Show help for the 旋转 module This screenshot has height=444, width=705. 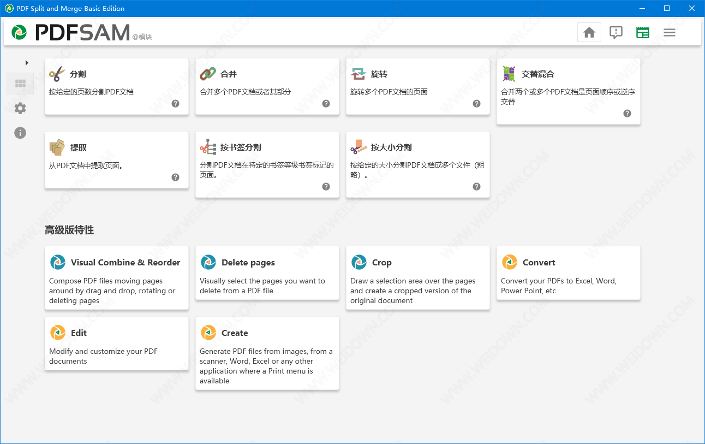(x=477, y=104)
